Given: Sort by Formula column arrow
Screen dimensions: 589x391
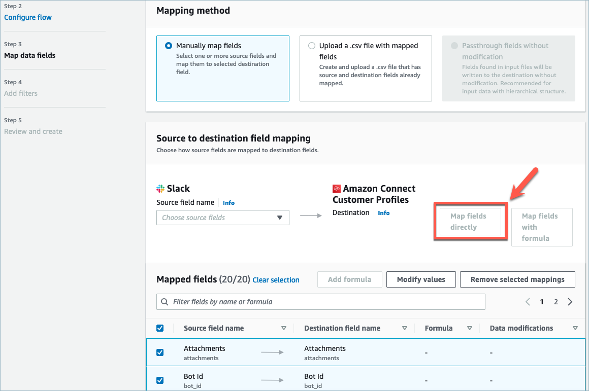Looking at the screenshot, I should [x=470, y=328].
